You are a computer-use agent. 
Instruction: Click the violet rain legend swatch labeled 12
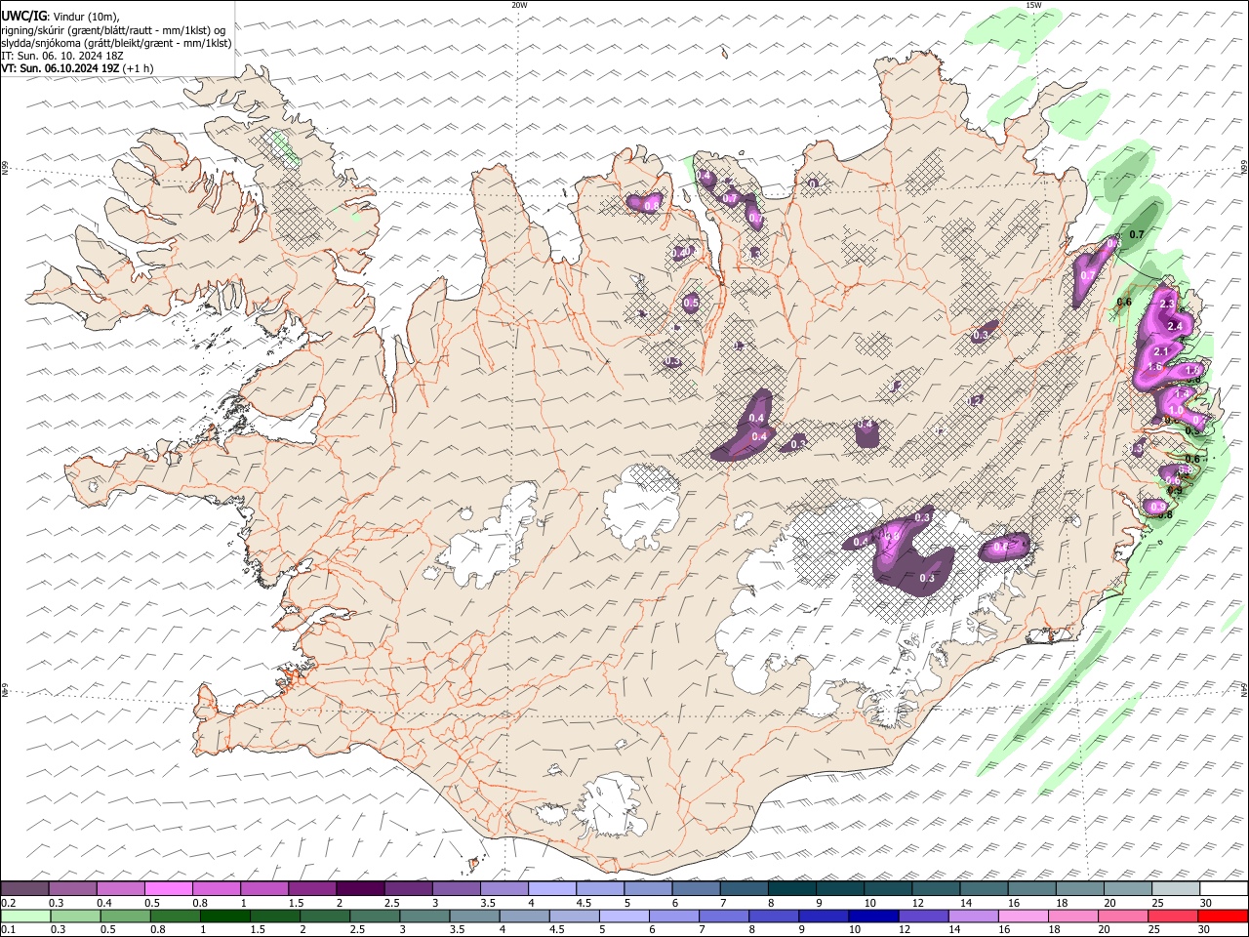[922, 916]
